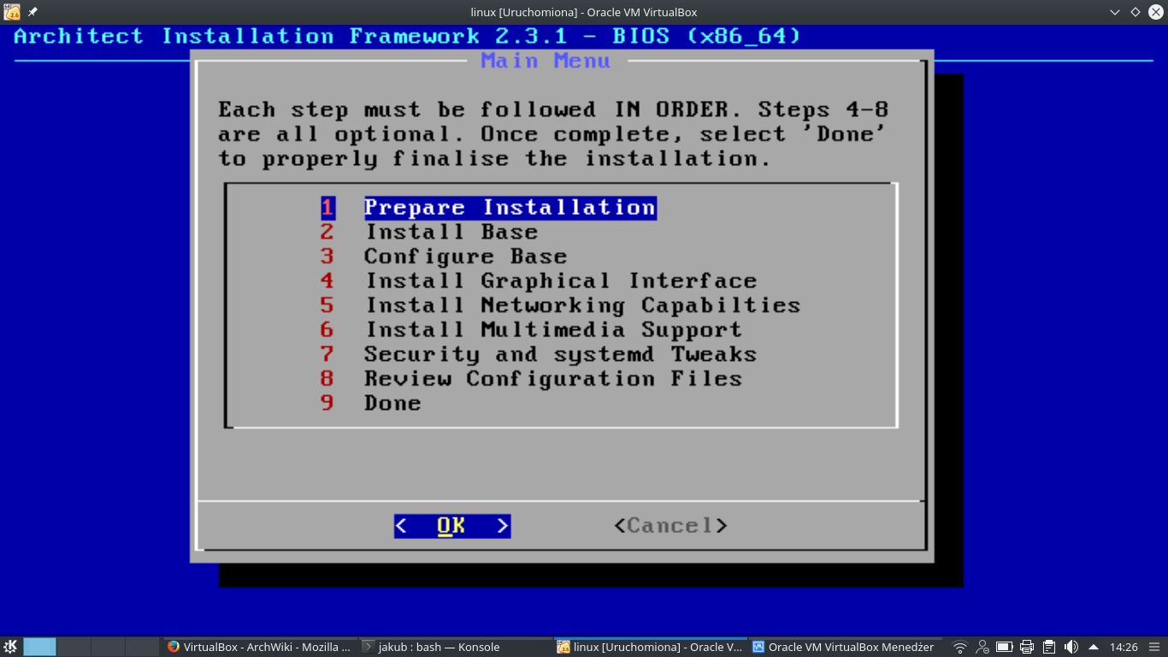Open the KDE application launcher
Image resolution: width=1168 pixels, height=657 pixels.
click(10, 647)
